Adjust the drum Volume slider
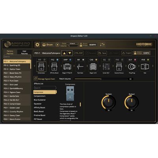This screenshot has width=158, height=158. [72, 46]
